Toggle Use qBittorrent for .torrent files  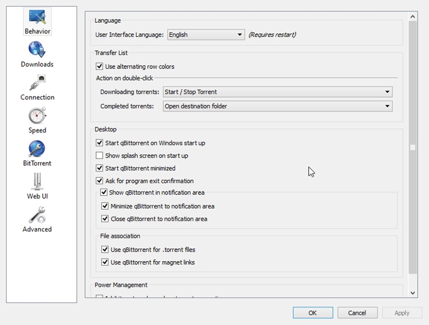(x=105, y=249)
